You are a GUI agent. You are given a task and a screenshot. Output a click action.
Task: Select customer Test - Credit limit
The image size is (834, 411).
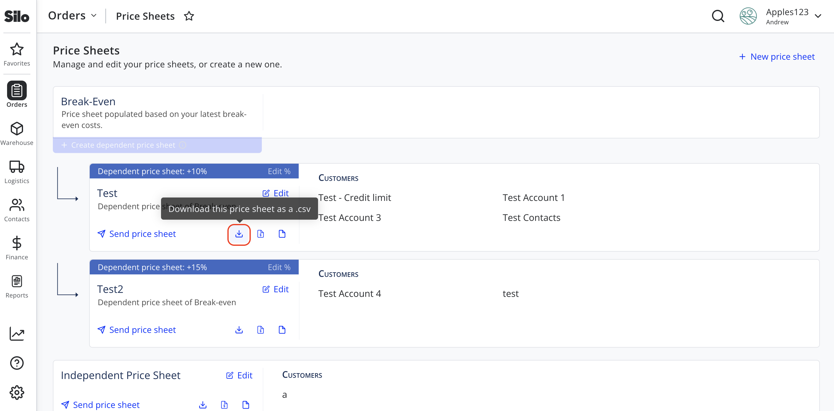(355, 198)
